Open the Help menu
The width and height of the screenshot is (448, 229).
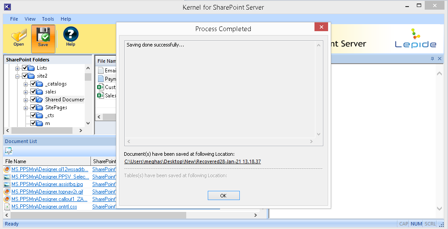pyautogui.click(x=66, y=19)
